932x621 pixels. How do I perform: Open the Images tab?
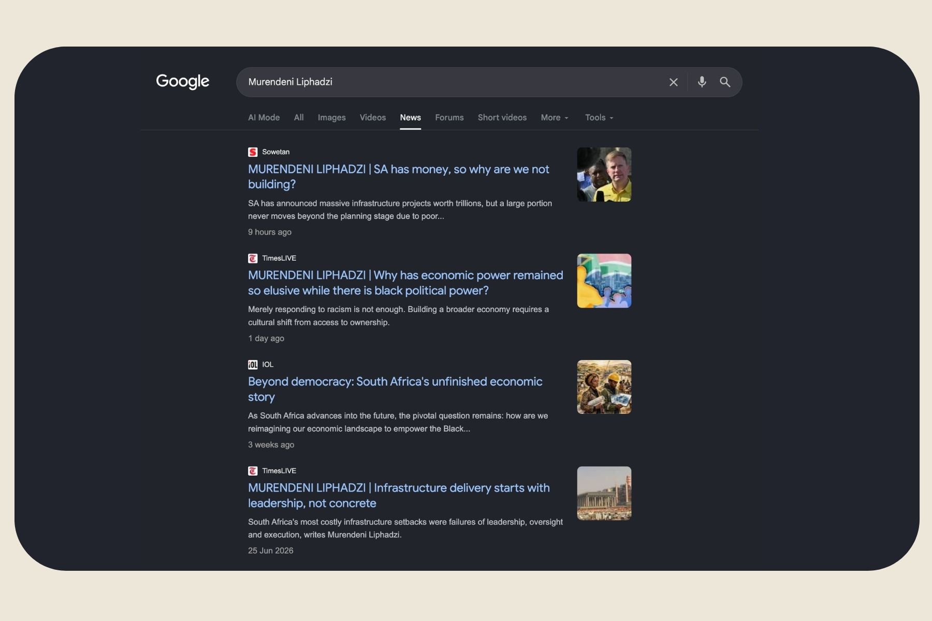click(x=331, y=117)
